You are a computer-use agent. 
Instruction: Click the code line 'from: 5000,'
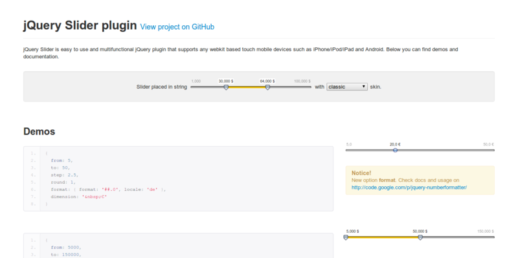(x=66, y=247)
